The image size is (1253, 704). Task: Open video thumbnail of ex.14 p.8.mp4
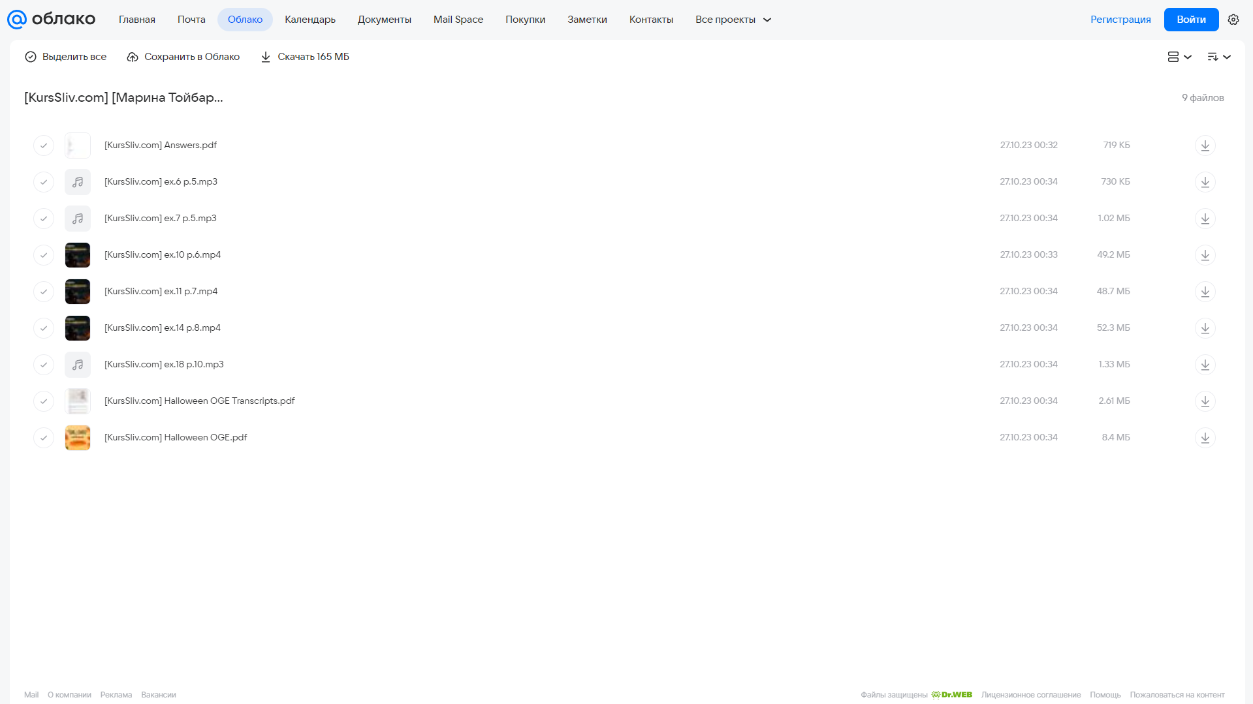click(78, 328)
